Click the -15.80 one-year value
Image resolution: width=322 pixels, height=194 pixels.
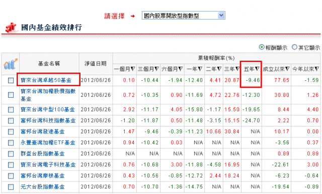(194, 109)
